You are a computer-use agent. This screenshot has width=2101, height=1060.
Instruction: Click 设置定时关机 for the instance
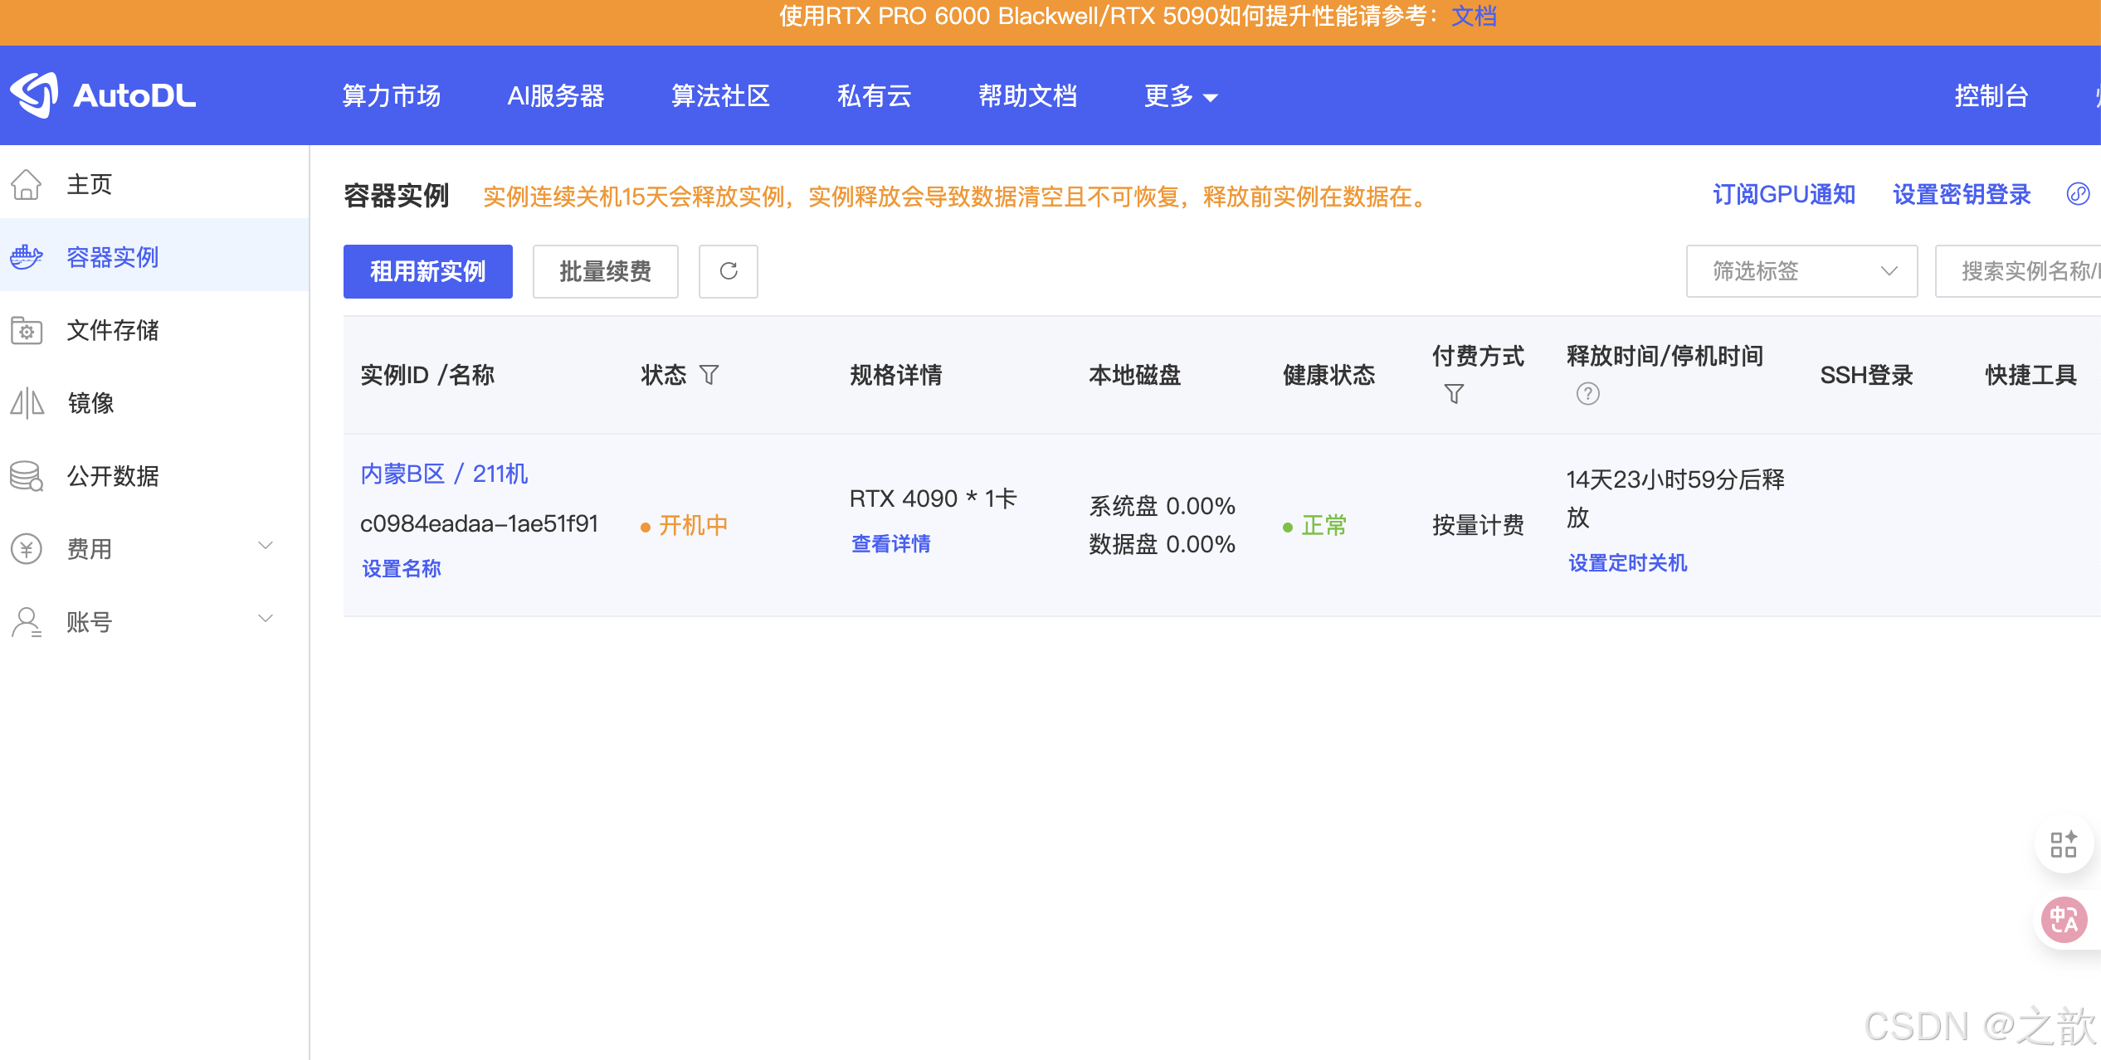click(x=1627, y=562)
